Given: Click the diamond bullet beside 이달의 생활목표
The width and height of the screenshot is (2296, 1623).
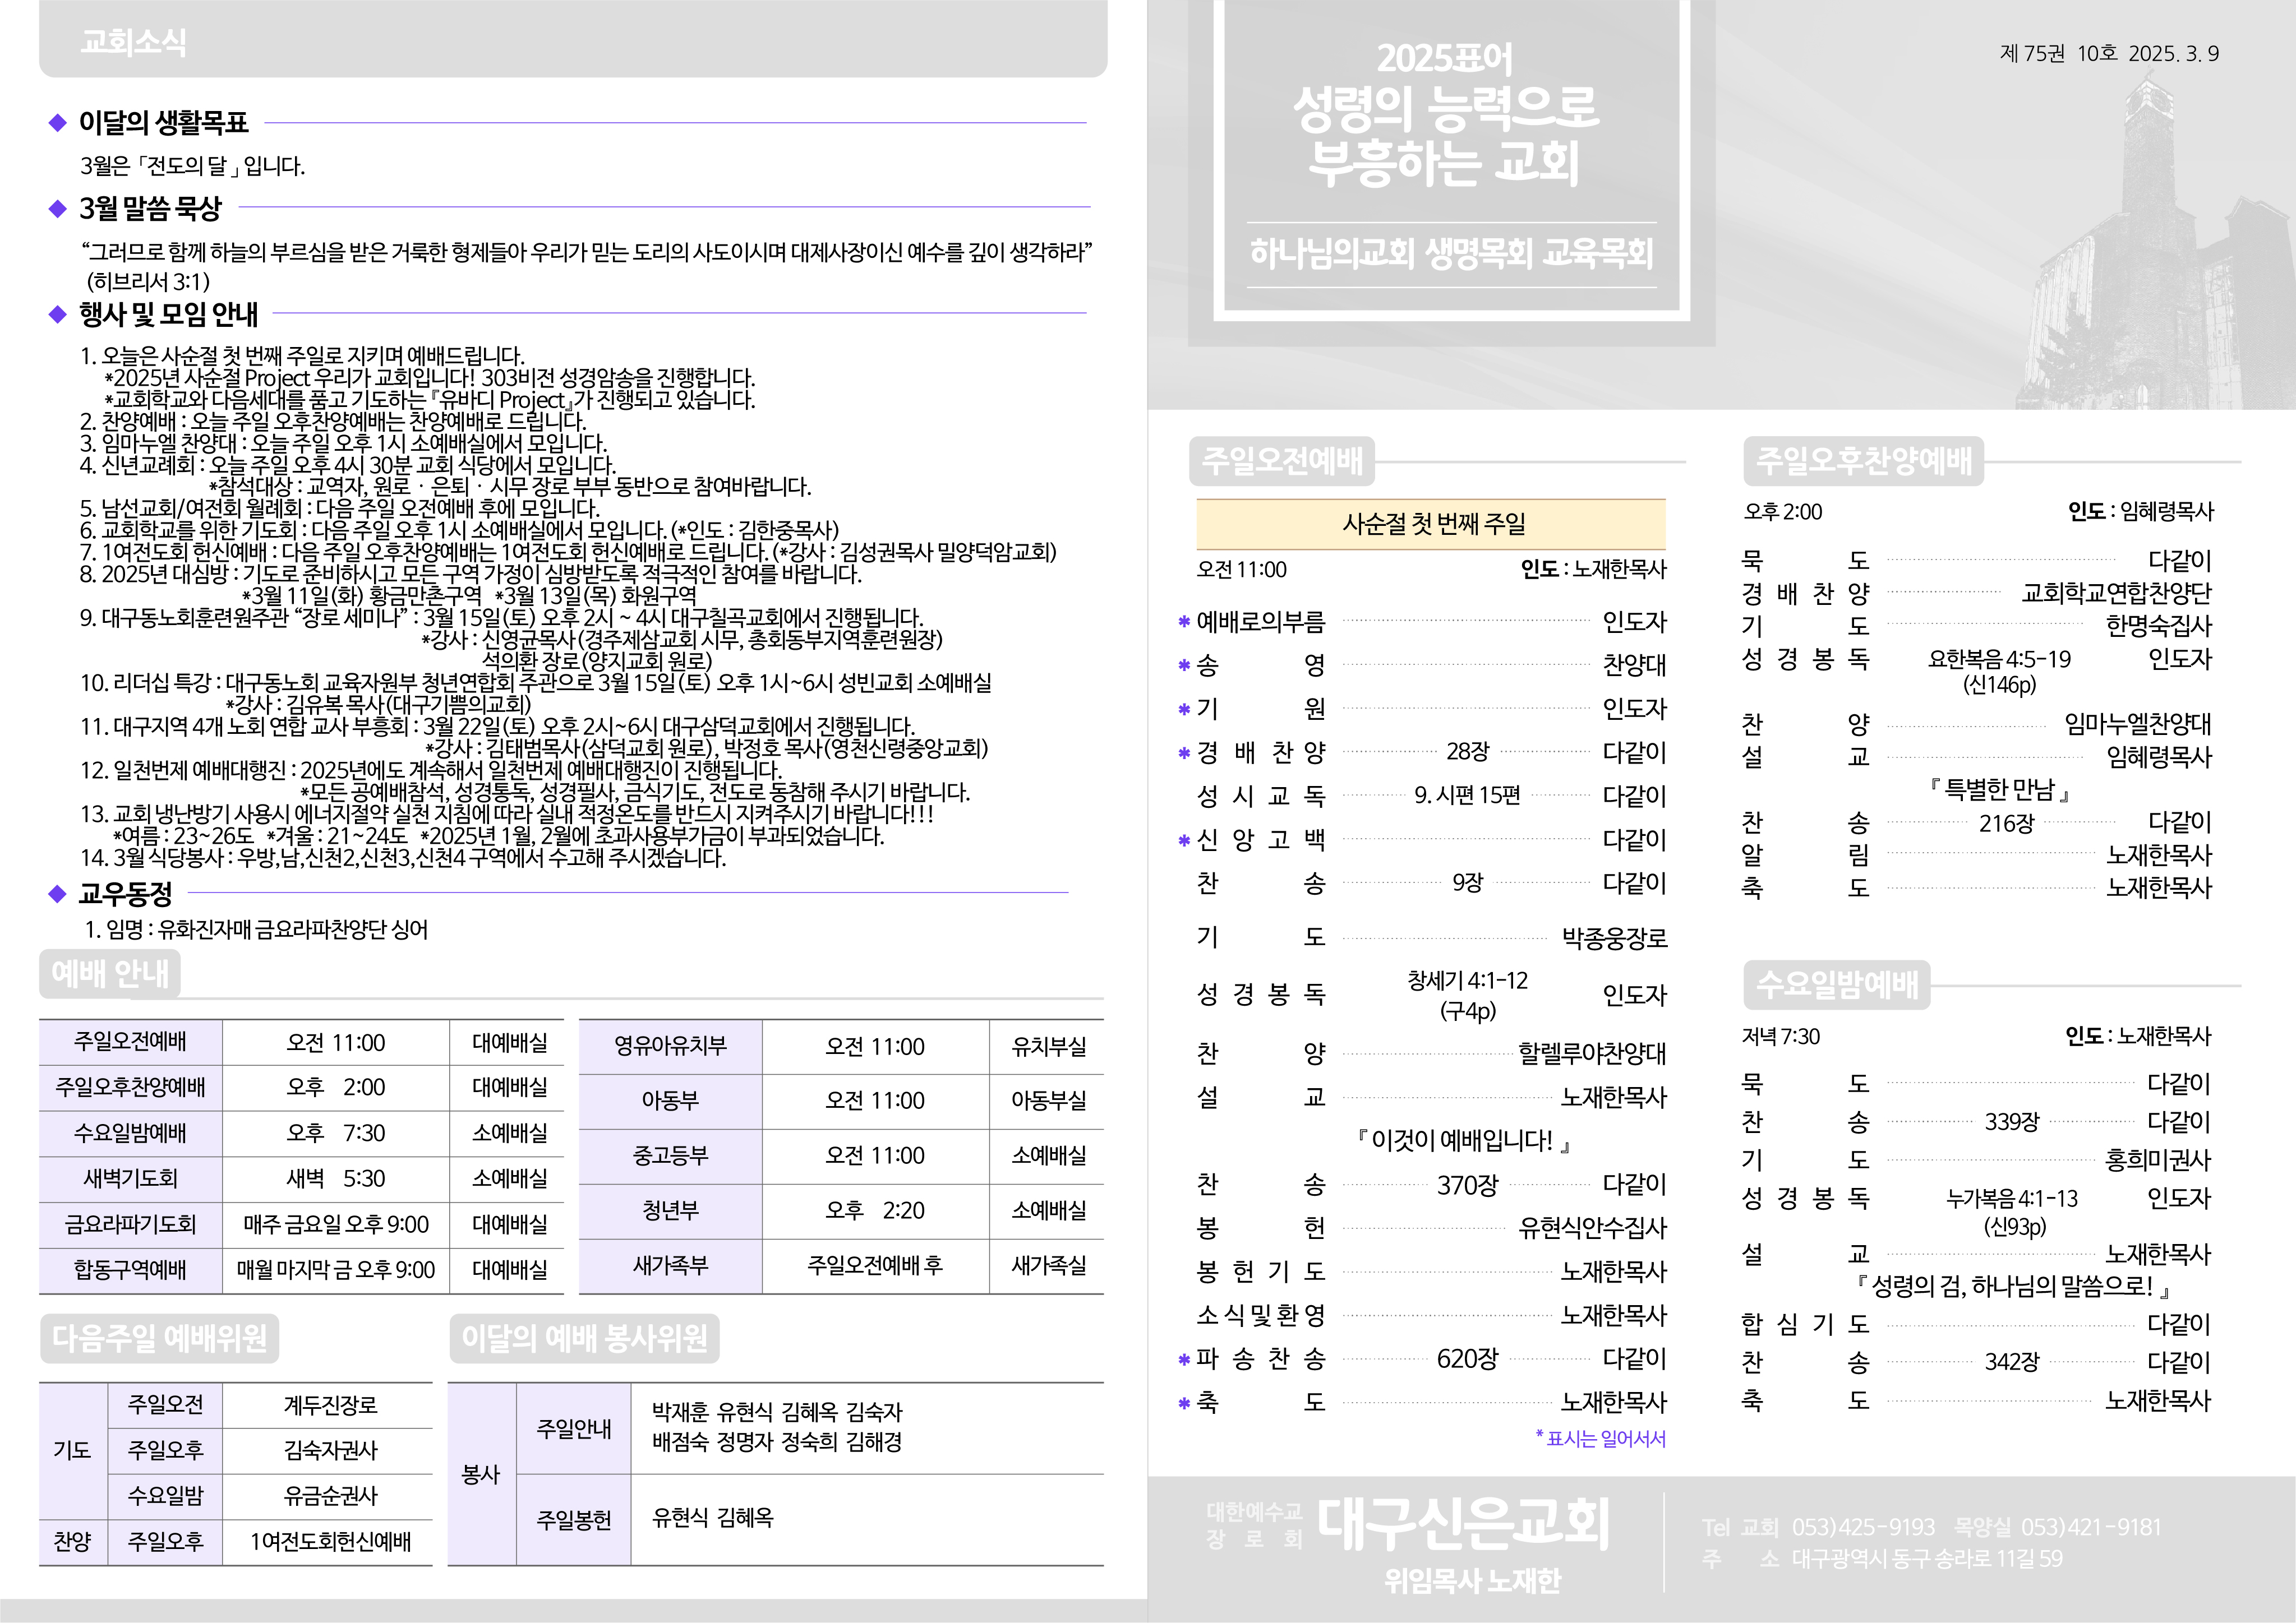Looking at the screenshot, I should click(57, 123).
